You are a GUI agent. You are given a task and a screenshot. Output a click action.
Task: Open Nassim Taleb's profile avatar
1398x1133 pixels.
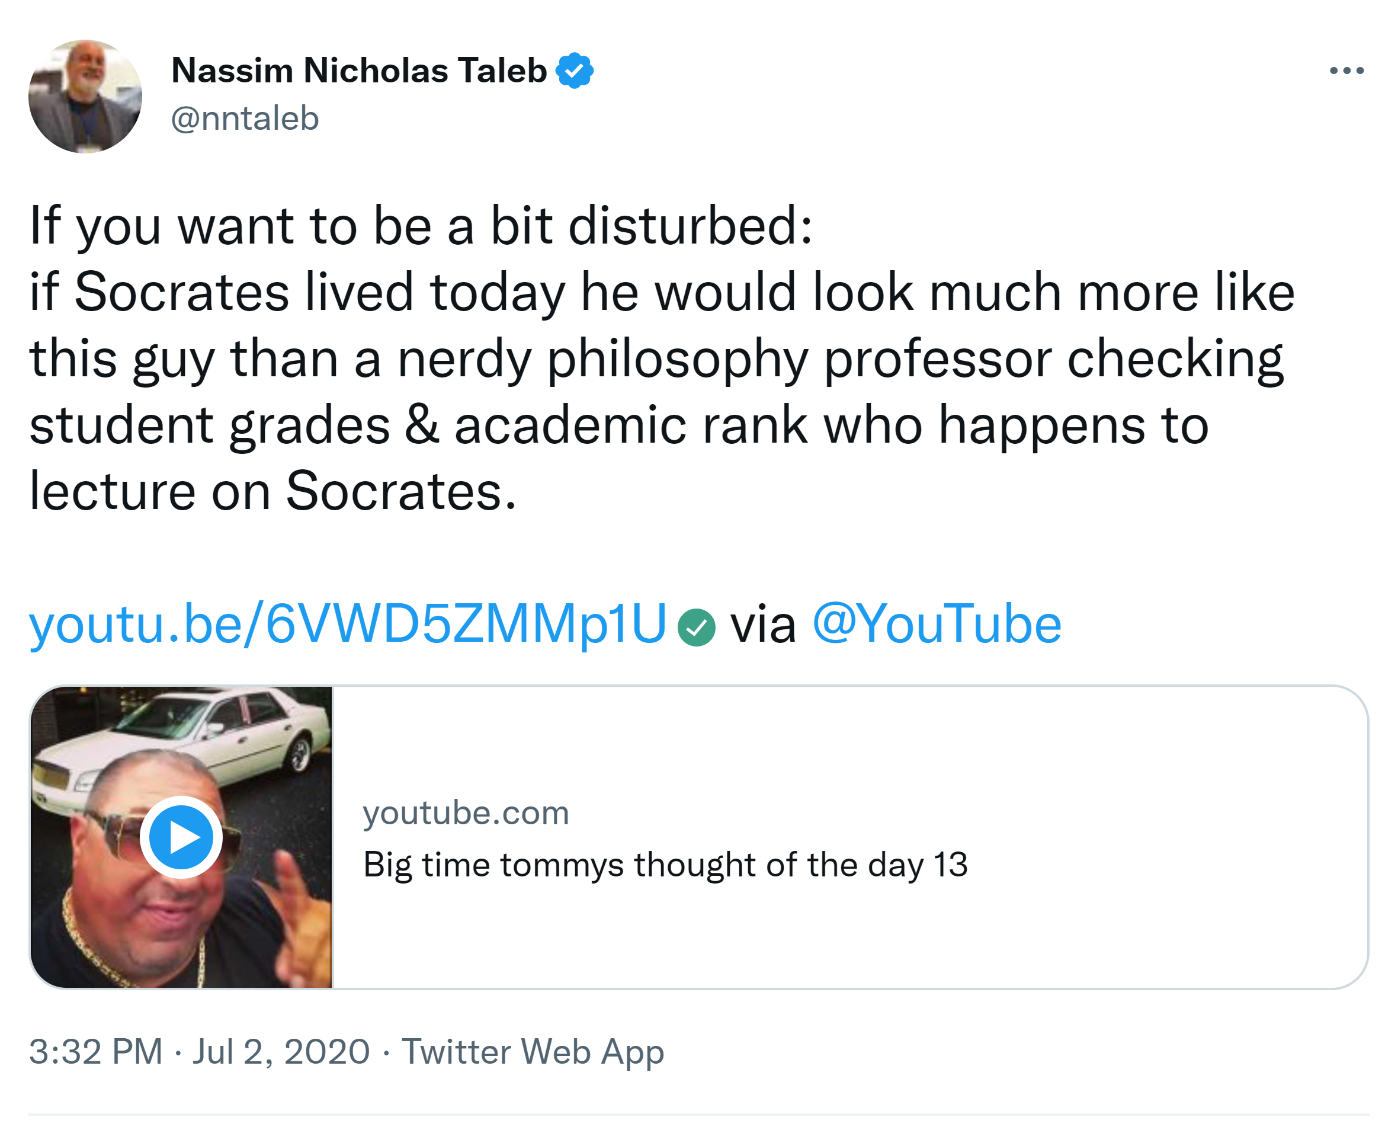pos(85,97)
